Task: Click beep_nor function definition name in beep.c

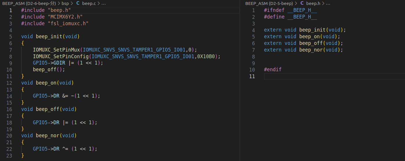Action: 47,136
